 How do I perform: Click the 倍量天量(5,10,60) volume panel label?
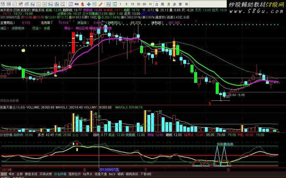(x=12, y=107)
